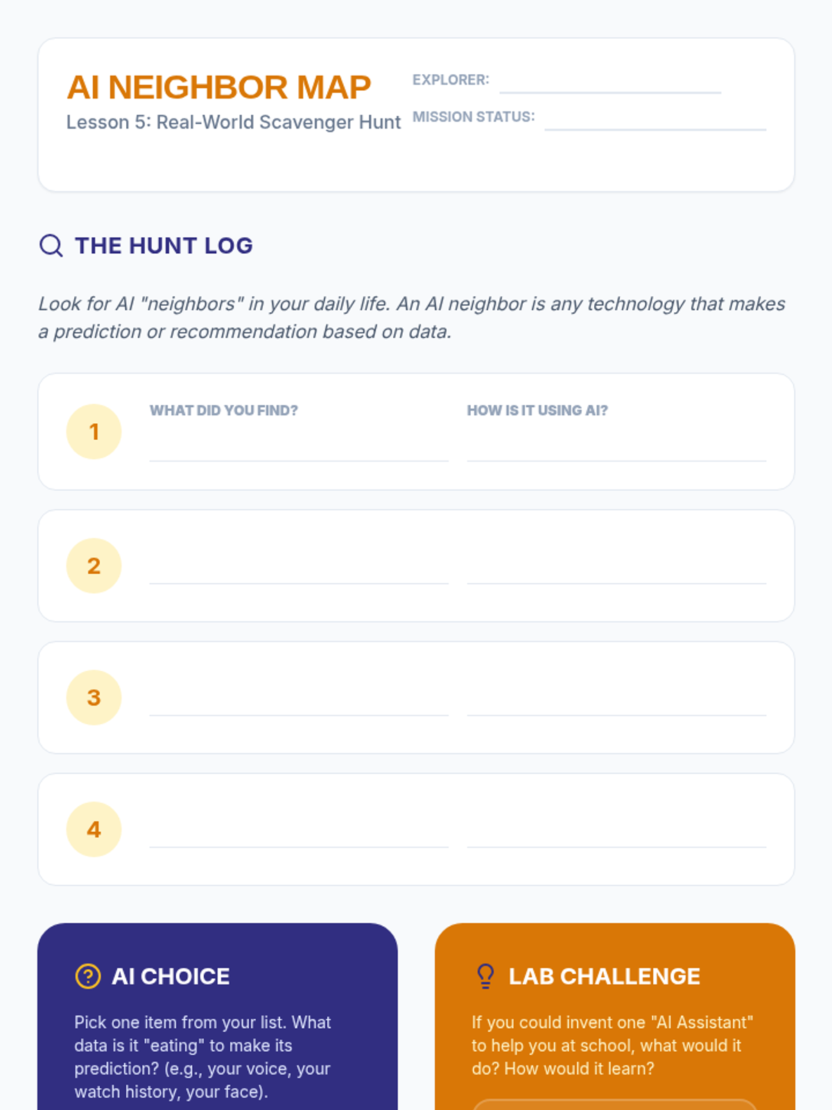Click the AI NEIGHBOR MAP title
The width and height of the screenshot is (832, 1110).
(x=219, y=87)
